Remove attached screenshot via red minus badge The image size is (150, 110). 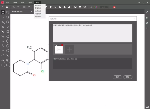coord(62,45)
